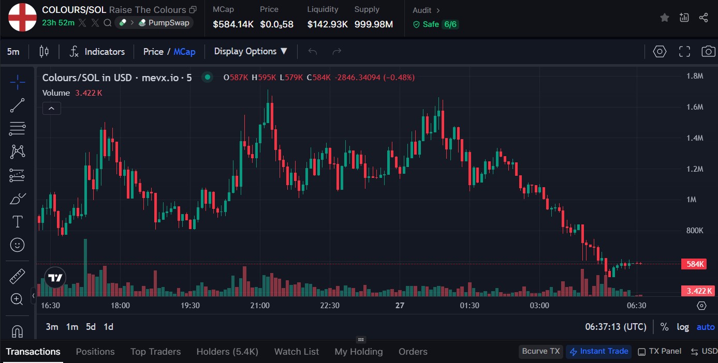
Task: Add COLOURS/SOL to favorites with star
Action: (665, 18)
